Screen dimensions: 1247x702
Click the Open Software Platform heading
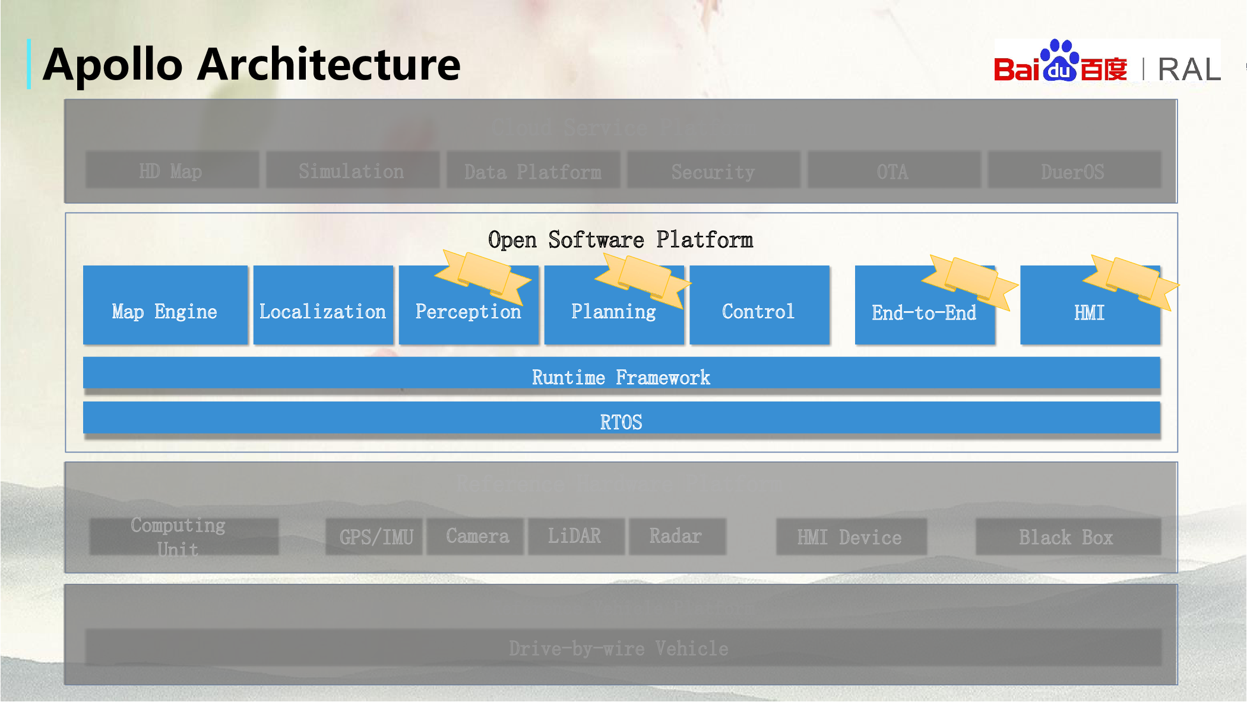click(621, 240)
